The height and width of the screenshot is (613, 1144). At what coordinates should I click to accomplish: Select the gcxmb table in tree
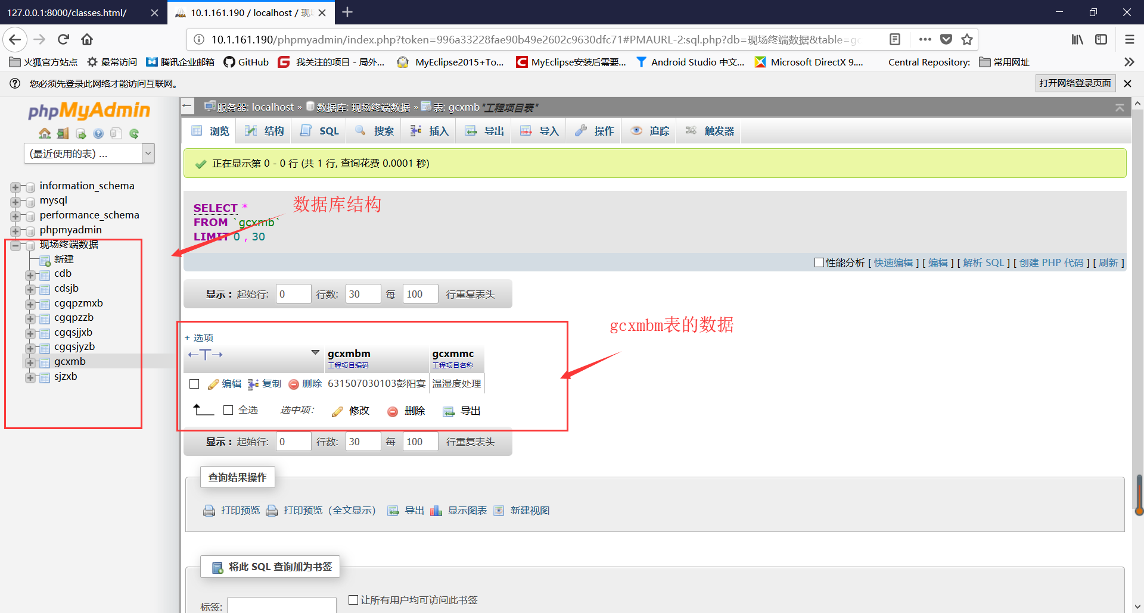tap(70, 361)
